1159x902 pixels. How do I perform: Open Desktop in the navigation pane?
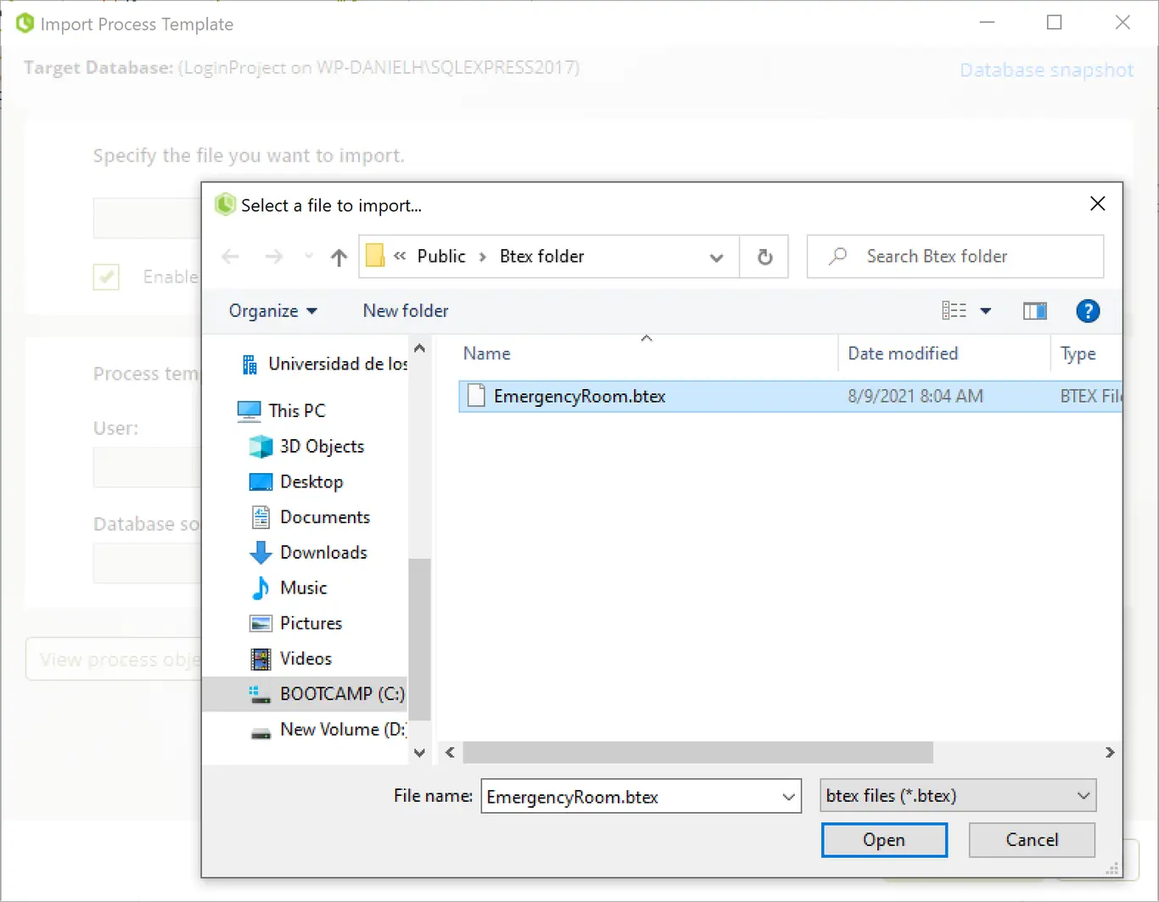pos(311,482)
